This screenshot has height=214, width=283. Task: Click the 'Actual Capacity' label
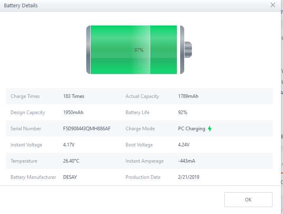pyautogui.click(x=142, y=96)
